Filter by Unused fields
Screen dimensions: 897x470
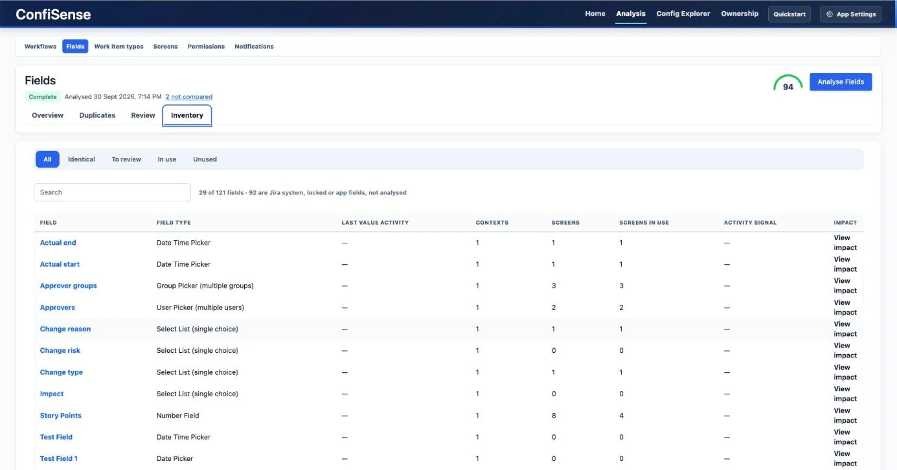pos(205,159)
